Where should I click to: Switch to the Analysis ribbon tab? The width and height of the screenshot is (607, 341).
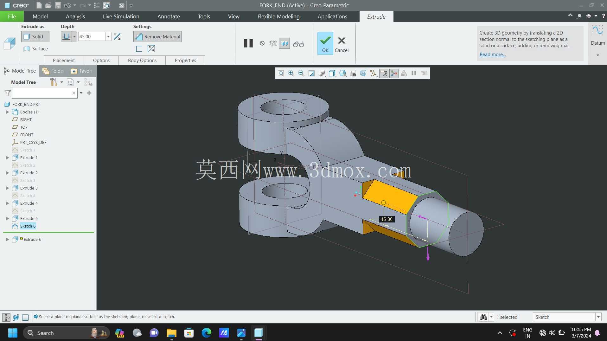tap(75, 16)
